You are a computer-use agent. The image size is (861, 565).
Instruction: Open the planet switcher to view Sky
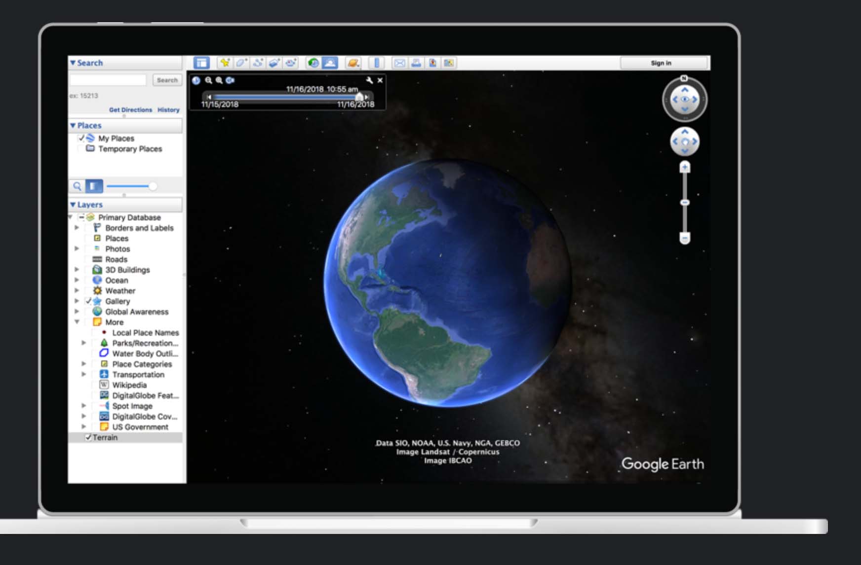tap(353, 63)
